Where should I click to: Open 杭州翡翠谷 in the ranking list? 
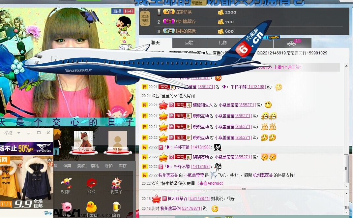click(186, 22)
